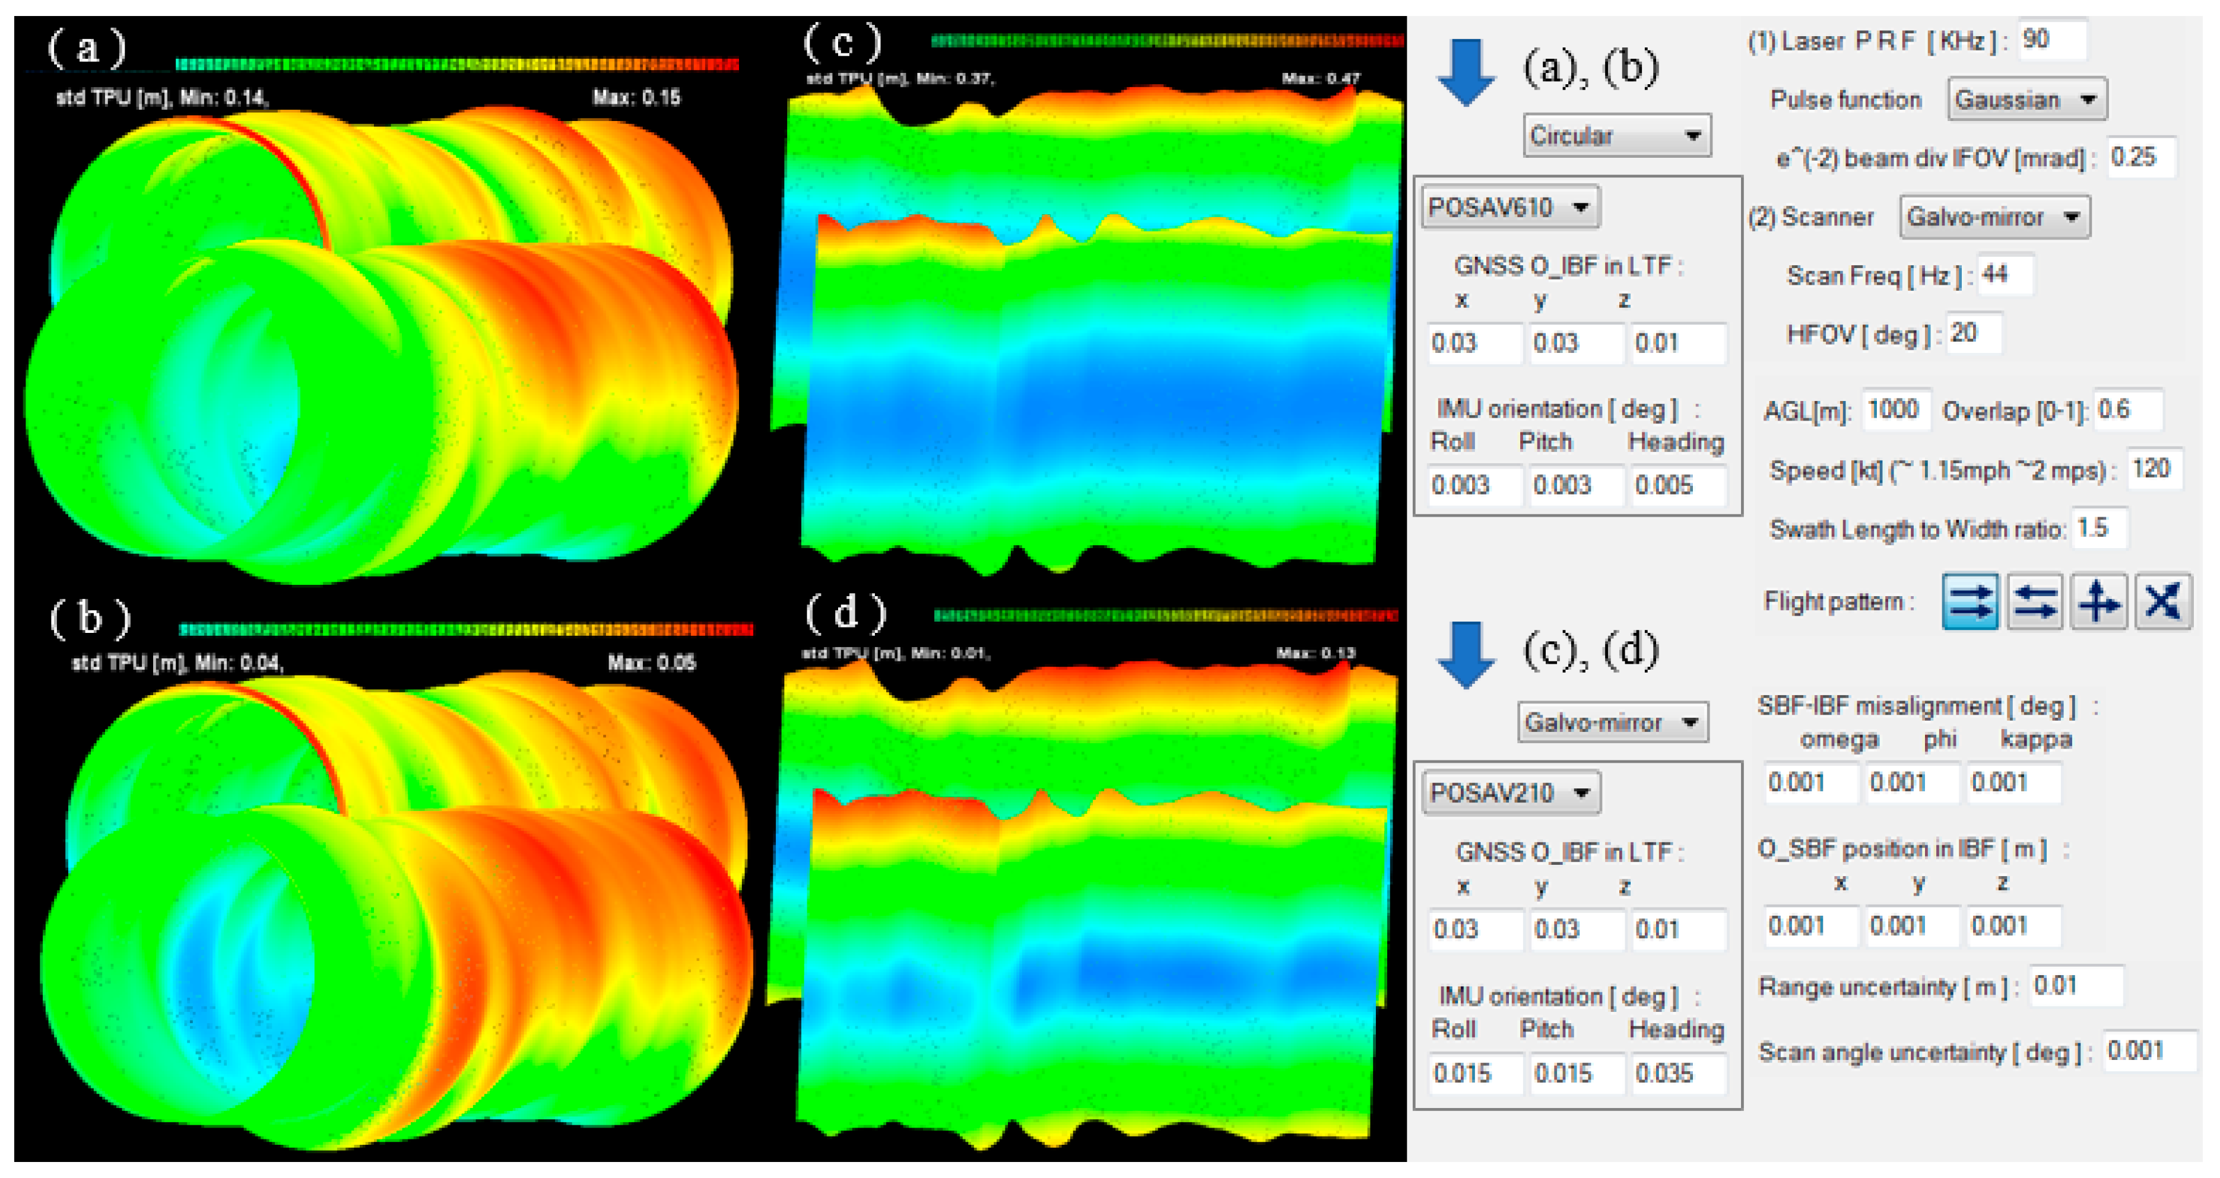Select the opposite-direction flight pattern icon
The width and height of the screenshot is (2220, 1178).
click(x=2035, y=601)
